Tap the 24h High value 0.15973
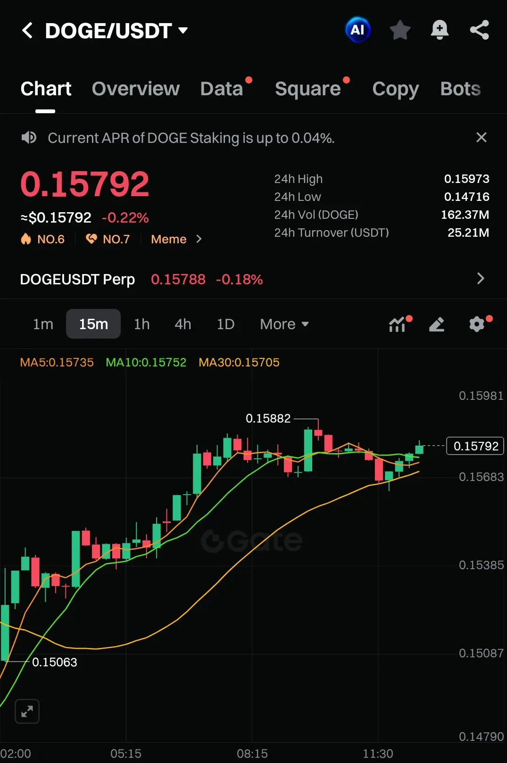The height and width of the screenshot is (763, 507). click(466, 179)
